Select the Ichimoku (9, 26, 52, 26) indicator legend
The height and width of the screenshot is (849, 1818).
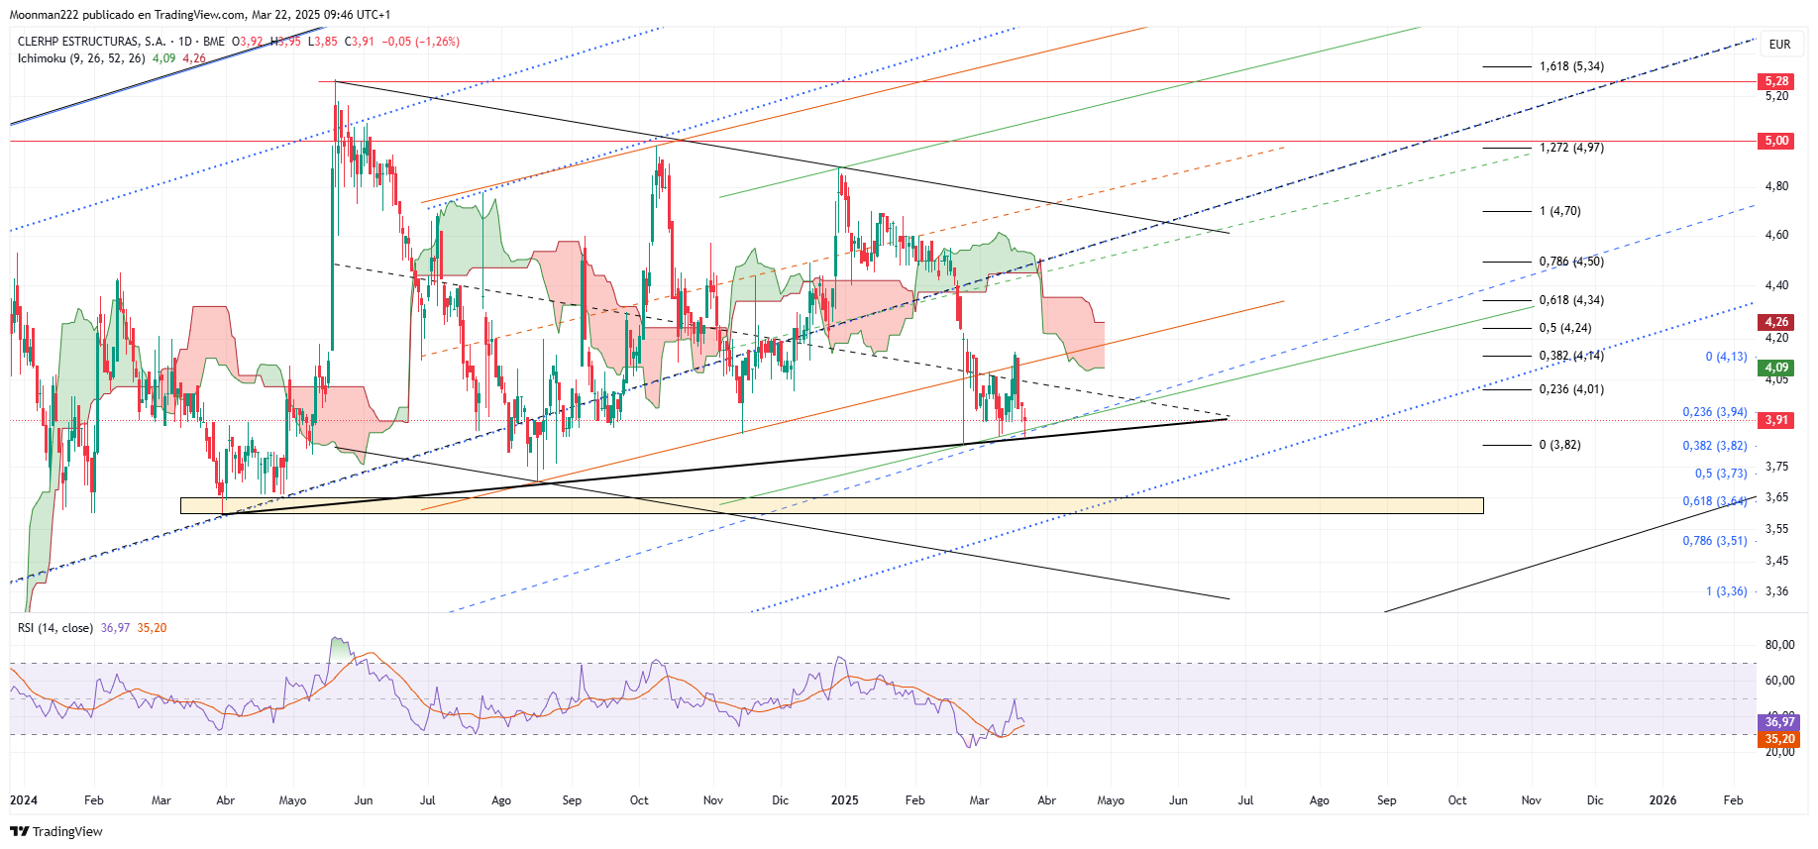coord(81,58)
